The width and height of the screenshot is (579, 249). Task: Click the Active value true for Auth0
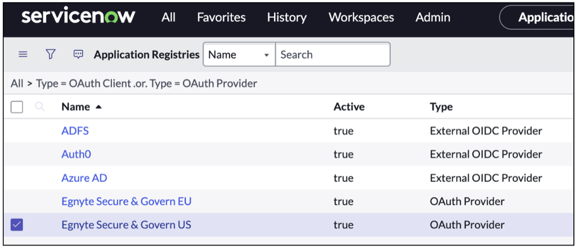point(344,154)
